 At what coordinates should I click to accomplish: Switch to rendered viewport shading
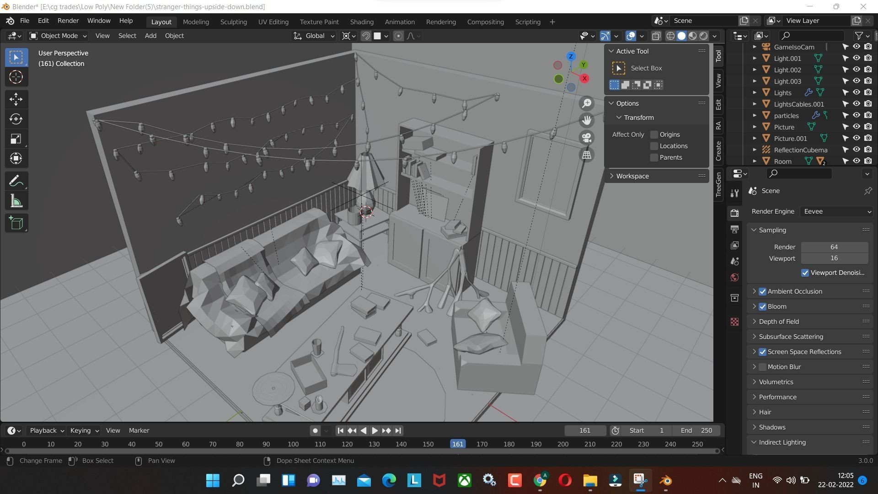pos(704,36)
